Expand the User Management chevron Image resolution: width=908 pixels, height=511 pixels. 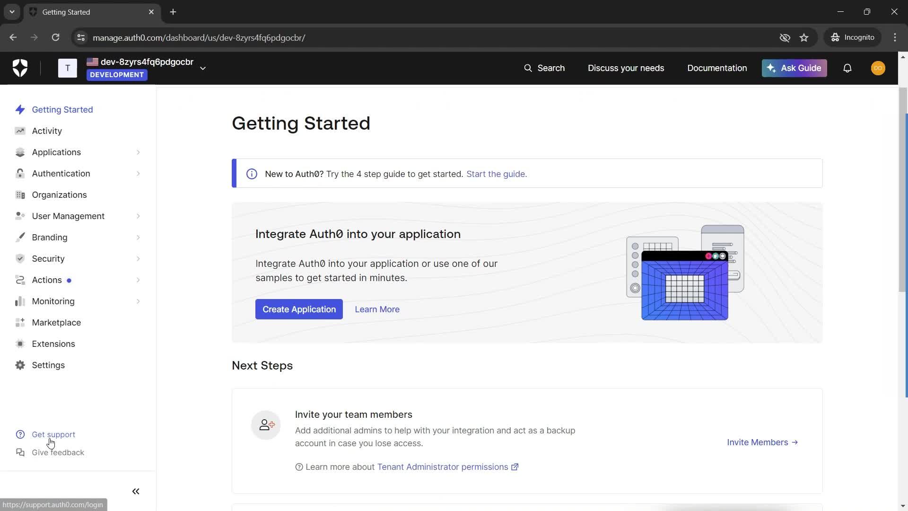[x=138, y=216]
